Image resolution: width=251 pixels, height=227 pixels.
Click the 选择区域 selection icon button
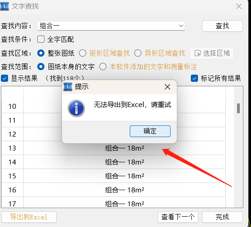coord(212,53)
